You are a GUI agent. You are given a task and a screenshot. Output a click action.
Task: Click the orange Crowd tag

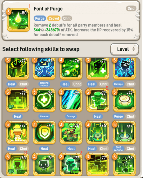54,18
